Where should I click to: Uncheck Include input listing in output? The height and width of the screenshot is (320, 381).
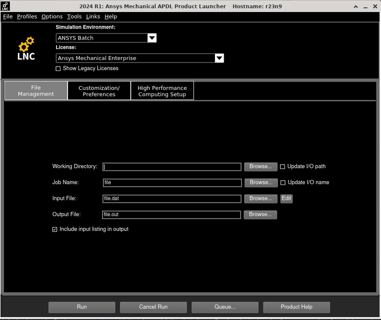[55, 229]
